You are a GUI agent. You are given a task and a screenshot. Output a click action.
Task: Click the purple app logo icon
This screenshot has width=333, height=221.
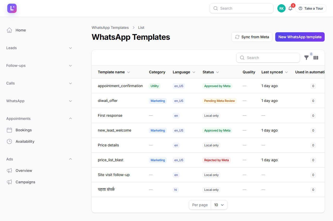coord(12,8)
